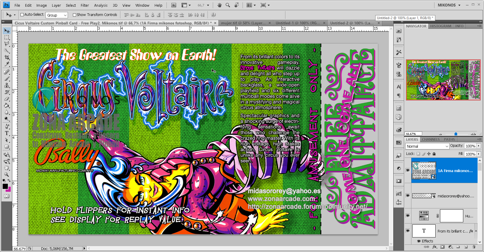Screen dimensions: 484x252
Task: Select the Move tool in the toolbox
Action: pos(7,31)
